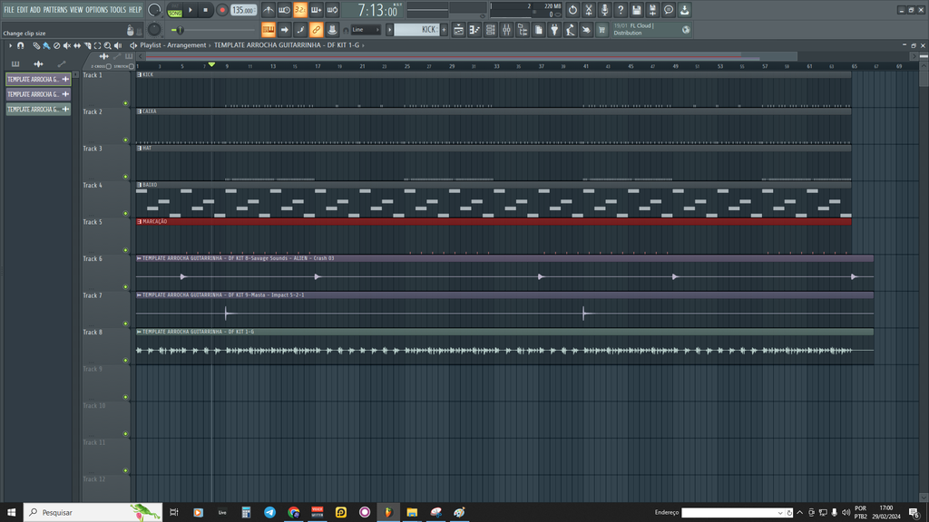
Task: Open the EDIT menu
Action: (x=22, y=9)
